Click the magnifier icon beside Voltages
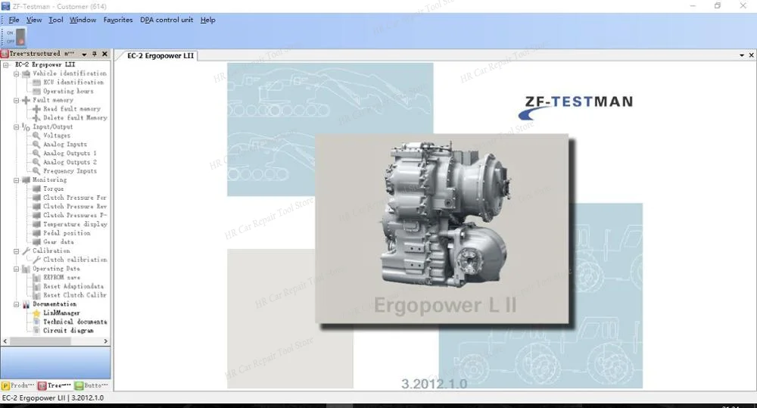The height and width of the screenshot is (408, 757). click(x=36, y=135)
